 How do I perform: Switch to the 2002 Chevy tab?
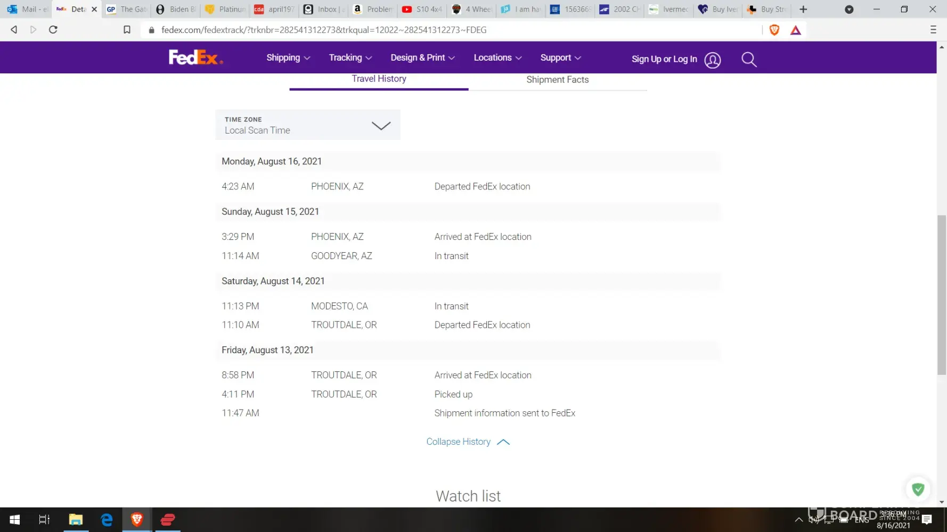click(x=618, y=9)
